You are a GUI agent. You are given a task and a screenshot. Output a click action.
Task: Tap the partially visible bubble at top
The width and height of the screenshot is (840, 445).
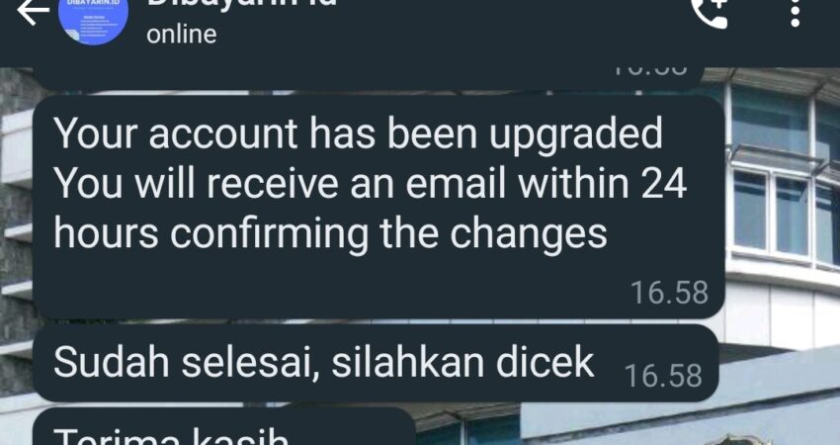click(x=368, y=78)
